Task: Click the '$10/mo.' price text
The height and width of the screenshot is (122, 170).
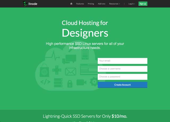Action: 119,116
